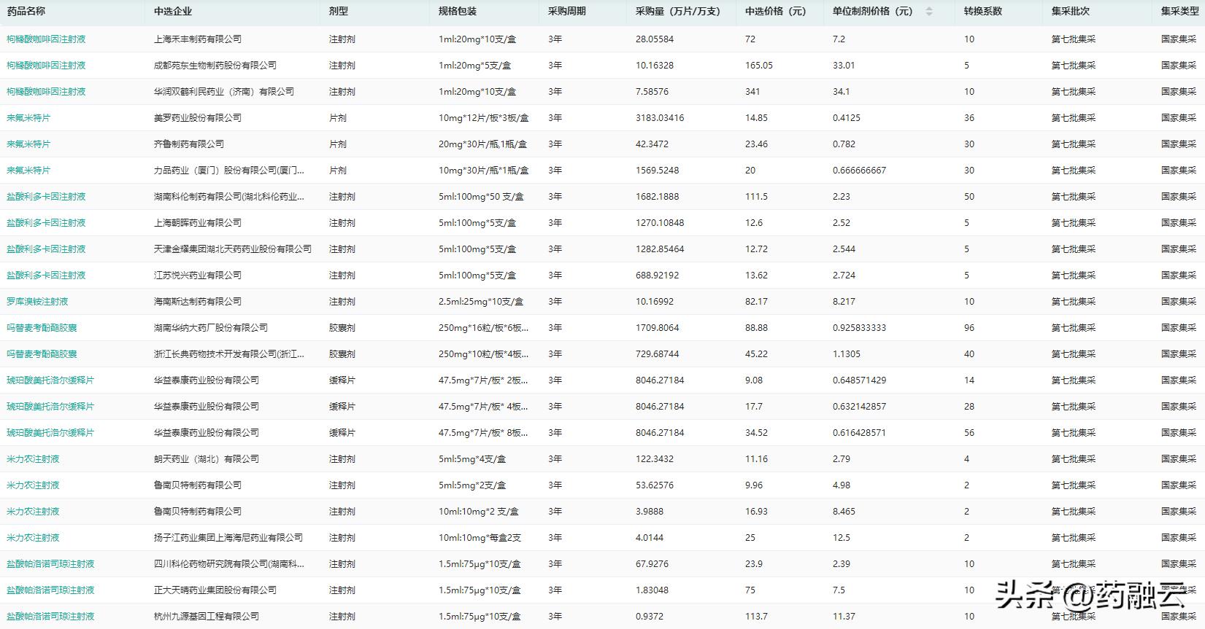1205x629 pixels.
Task: Select winning price cell 88.88
Action: point(757,328)
